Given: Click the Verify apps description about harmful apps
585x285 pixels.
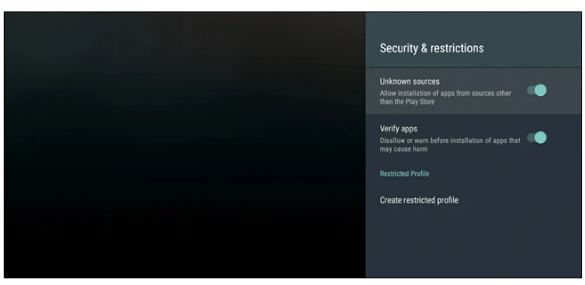Looking at the screenshot, I should pyautogui.click(x=450, y=145).
